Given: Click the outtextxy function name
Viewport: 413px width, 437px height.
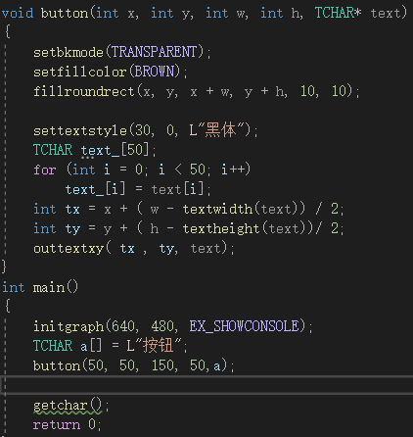Looking at the screenshot, I should point(69,248).
